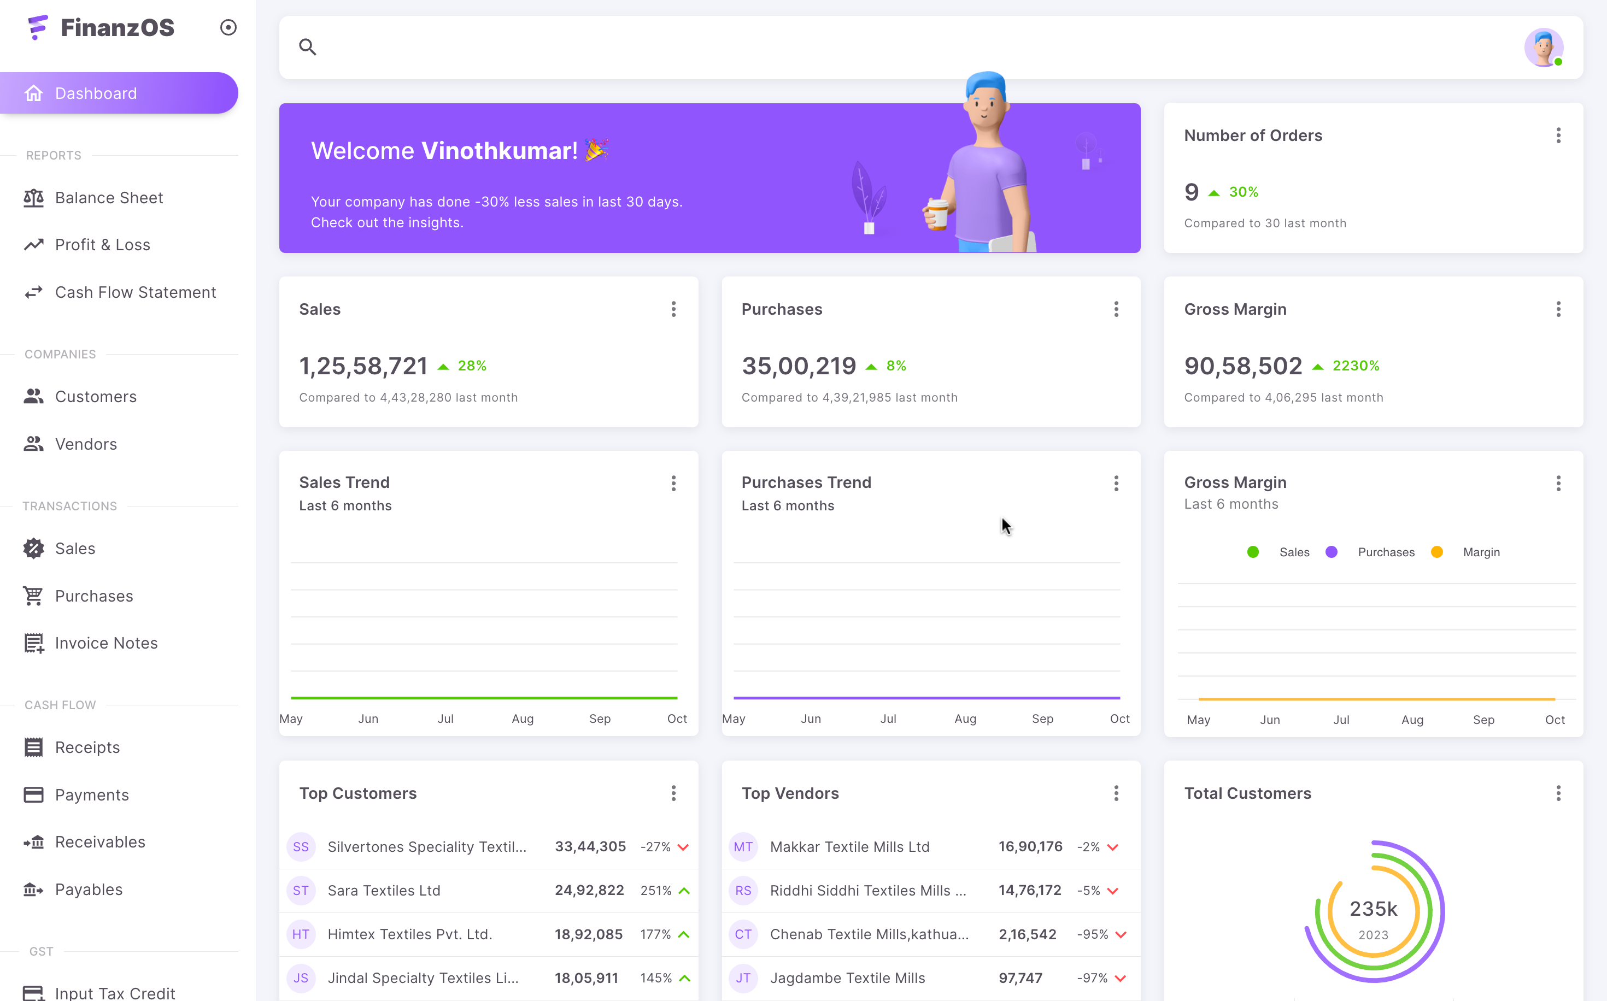Open the user profile avatar

click(x=1544, y=47)
